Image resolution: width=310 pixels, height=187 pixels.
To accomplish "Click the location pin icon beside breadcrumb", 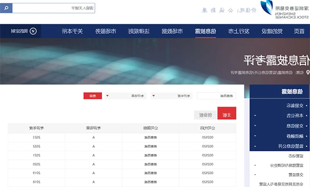I will click(x=308, y=73).
